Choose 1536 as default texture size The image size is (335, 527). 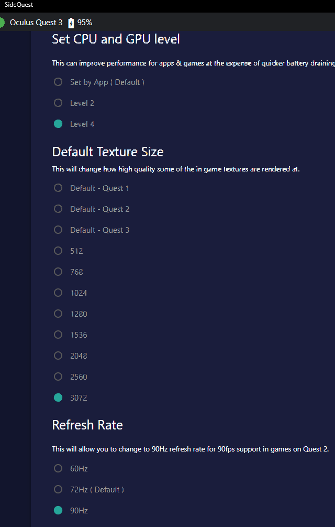(x=58, y=335)
